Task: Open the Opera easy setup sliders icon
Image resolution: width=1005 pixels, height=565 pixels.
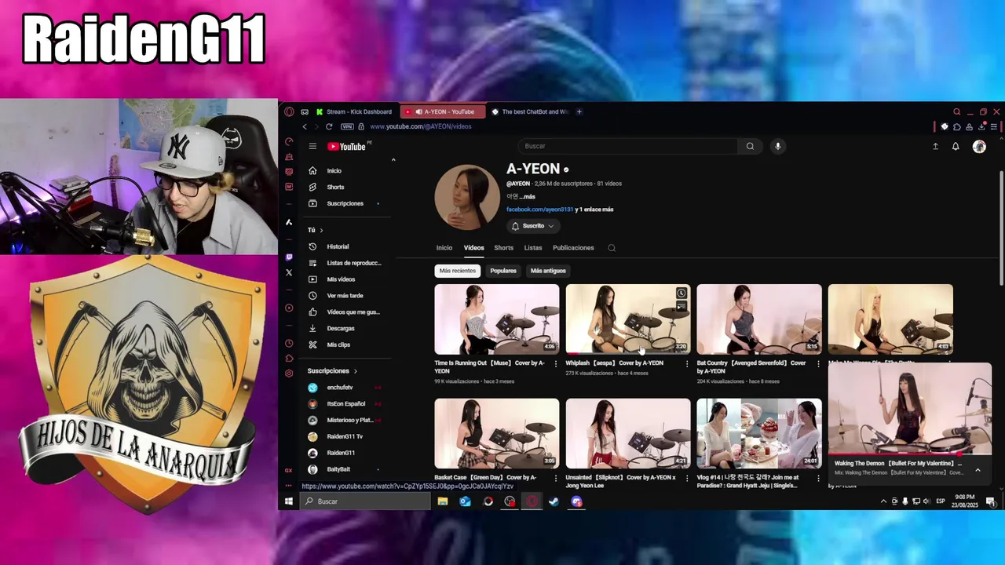Action: [996, 126]
